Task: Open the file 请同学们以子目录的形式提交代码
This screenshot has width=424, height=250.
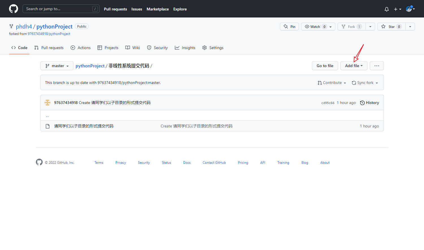Action: [x=84, y=126]
